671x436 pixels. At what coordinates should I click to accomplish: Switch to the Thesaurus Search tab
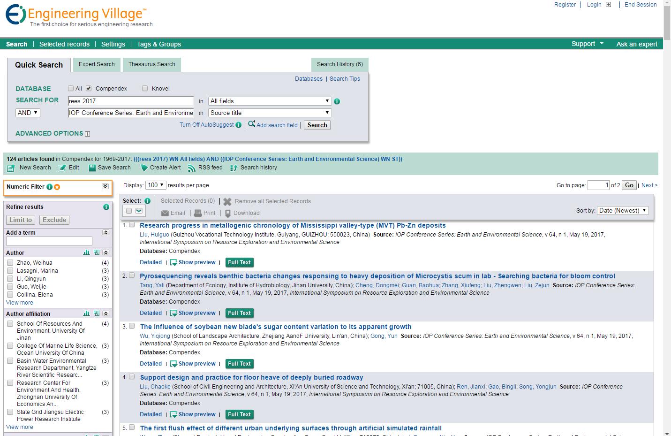click(x=152, y=64)
